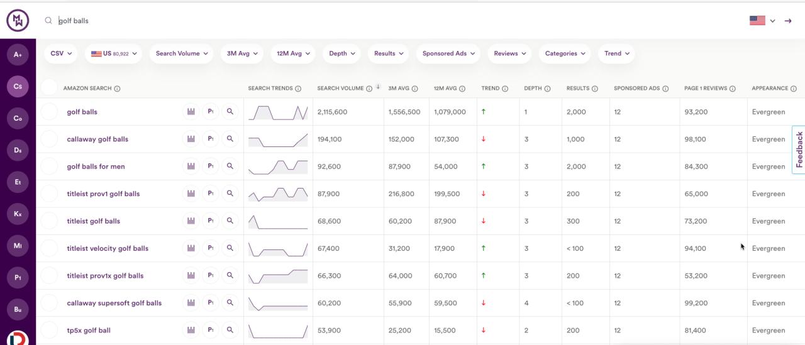
Task: Expand the Search Volume filter dropdown
Action: (x=182, y=53)
